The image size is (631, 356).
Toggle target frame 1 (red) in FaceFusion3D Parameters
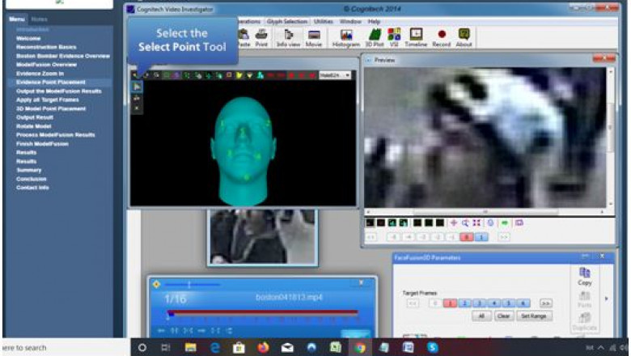[x=450, y=303]
